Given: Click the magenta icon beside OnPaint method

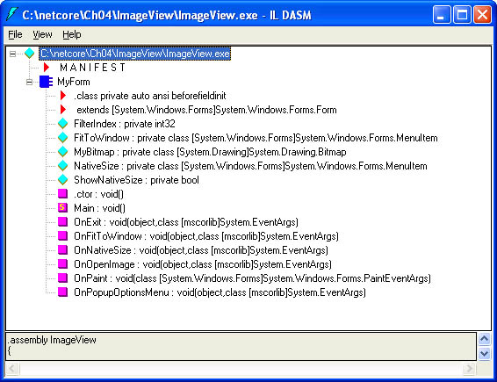Looking at the screenshot, I should (x=62, y=278).
